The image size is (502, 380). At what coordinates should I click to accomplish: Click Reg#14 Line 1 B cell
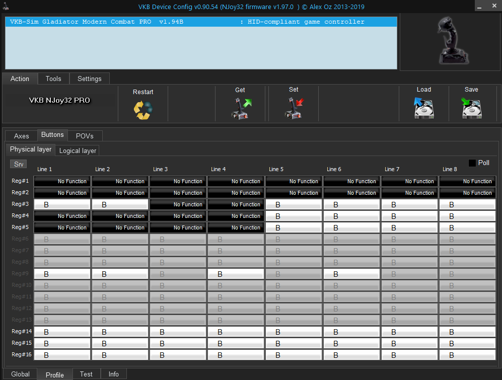62,332
